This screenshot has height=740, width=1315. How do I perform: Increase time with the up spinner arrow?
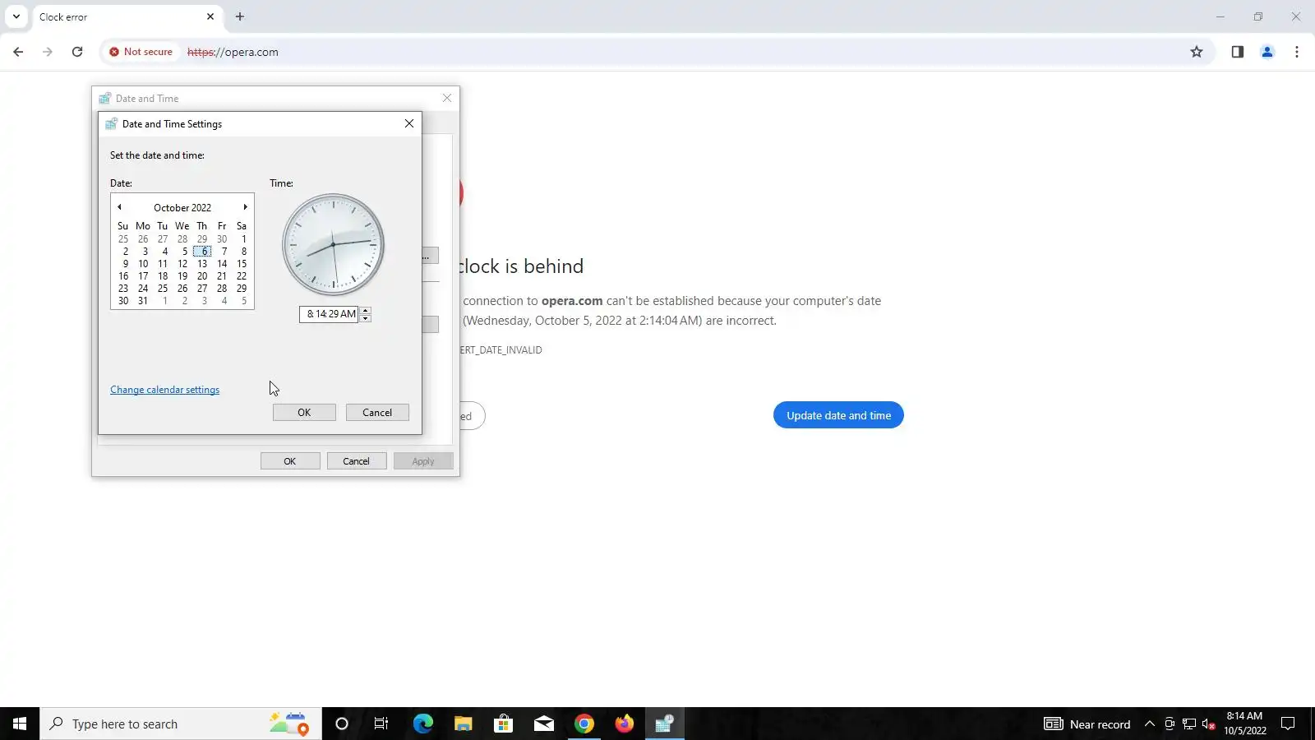(x=366, y=310)
